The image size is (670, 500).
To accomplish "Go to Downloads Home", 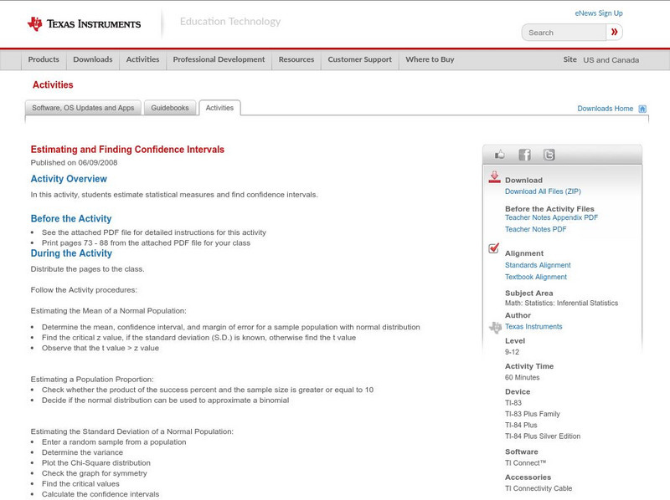I will pos(605,109).
